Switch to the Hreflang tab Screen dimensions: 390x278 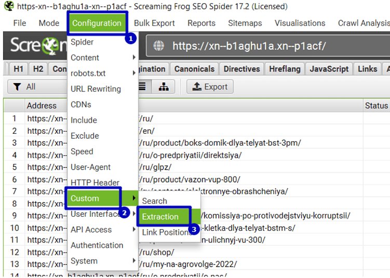(285, 69)
